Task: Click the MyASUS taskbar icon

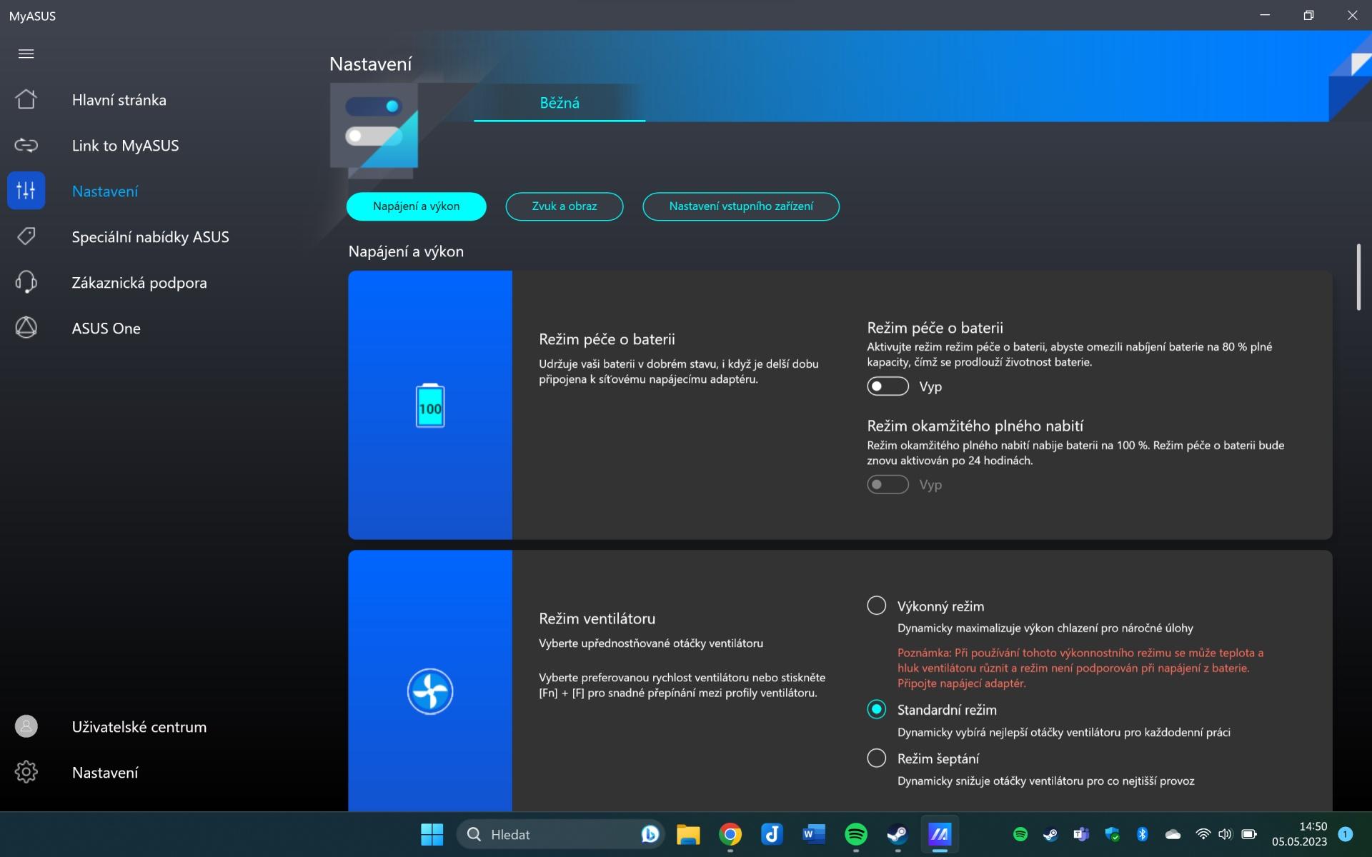Action: tap(939, 834)
